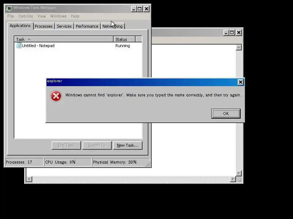Sort by the Status column header
This screenshot has height=219, width=293.
point(124,39)
